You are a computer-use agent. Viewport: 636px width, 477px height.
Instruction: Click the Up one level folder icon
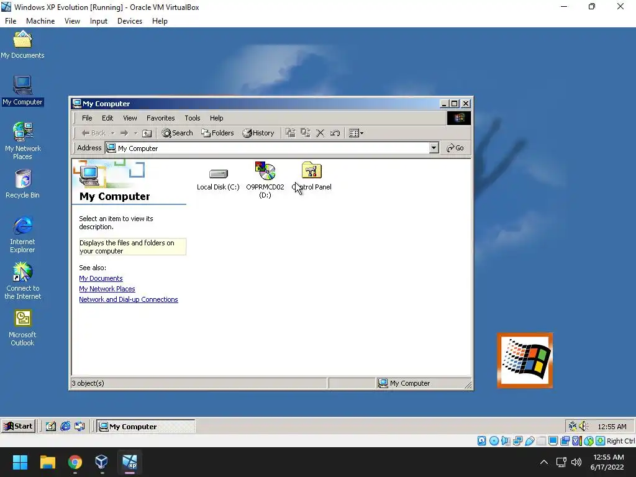(147, 133)
